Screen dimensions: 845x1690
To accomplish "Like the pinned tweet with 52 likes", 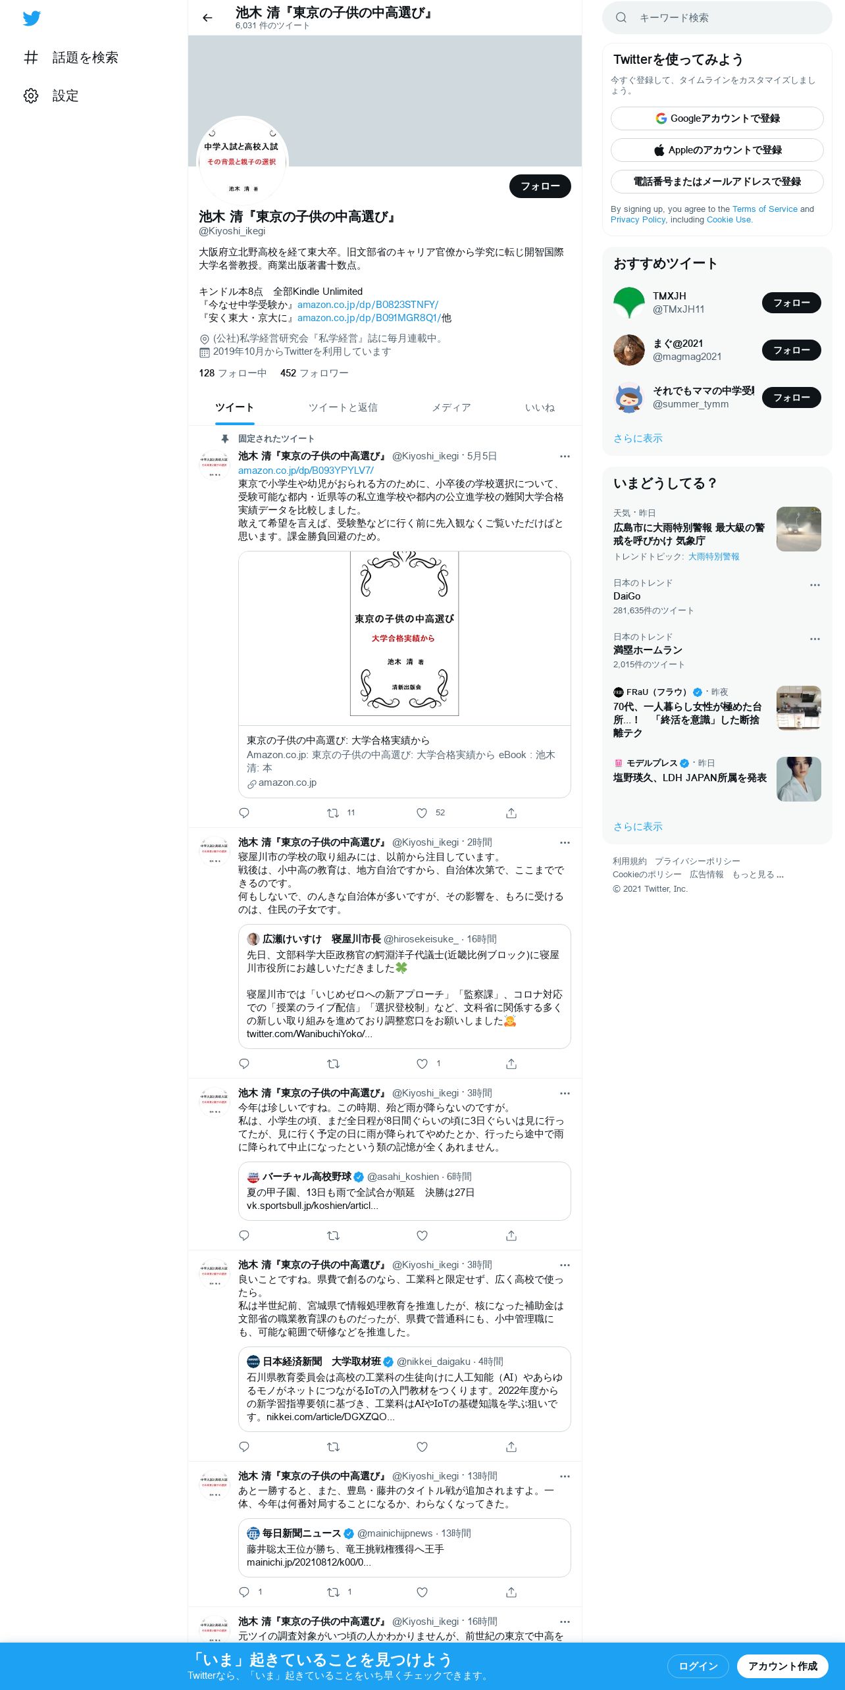I will coord(422,813).
